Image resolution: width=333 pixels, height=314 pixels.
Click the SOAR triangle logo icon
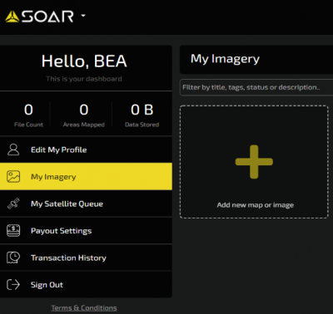tap(12, 17)
